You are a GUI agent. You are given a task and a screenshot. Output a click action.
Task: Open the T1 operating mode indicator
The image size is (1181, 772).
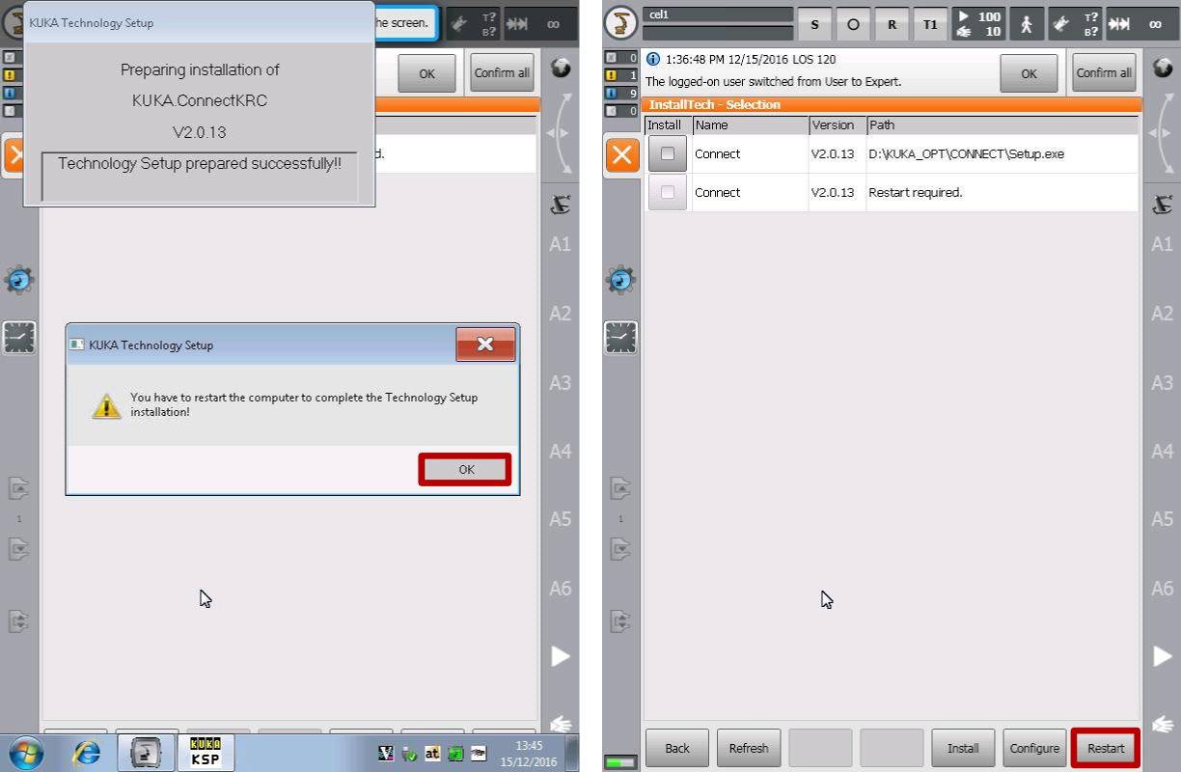point(930,25)
